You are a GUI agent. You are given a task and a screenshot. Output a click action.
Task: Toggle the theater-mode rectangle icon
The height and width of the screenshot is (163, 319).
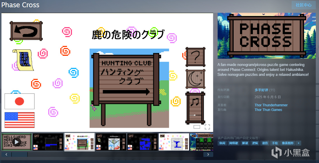pyautogui.click(x=197, y=127)
